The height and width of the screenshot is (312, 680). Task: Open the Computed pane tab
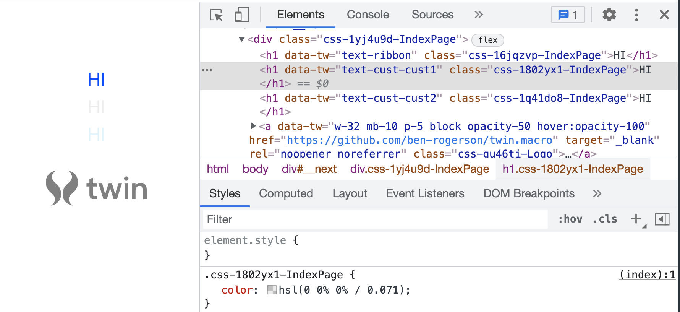point(286,193)
